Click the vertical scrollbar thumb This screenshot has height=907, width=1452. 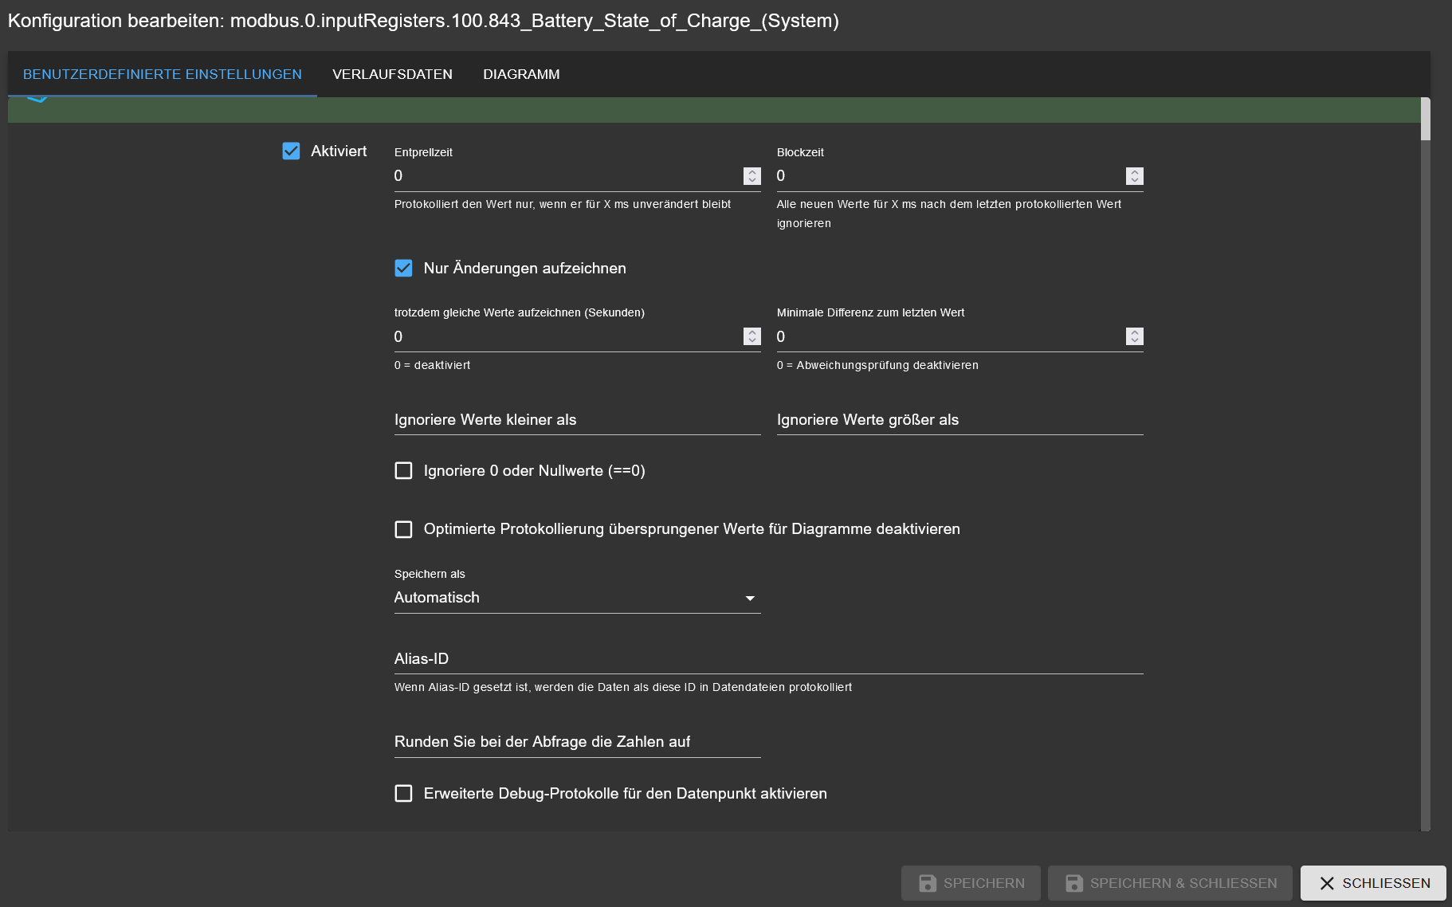pyautogui.click(x=1425, y=120)
